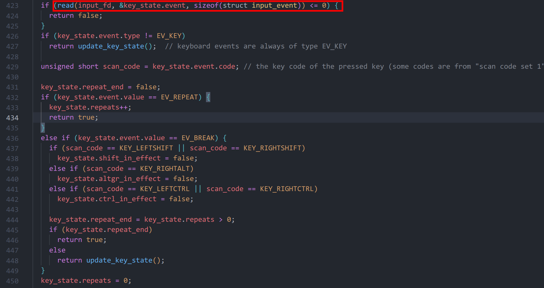Click 'update_key_state()' call on line 427
Viewport: 544px width, 288px height.
pyautogui.click(x=115, y=46)
